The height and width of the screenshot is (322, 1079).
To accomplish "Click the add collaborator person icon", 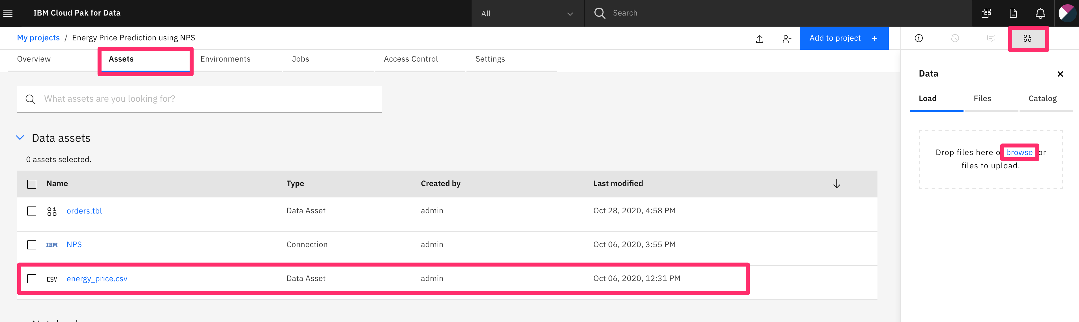I will pyautogui.click(x=787, y=38).
